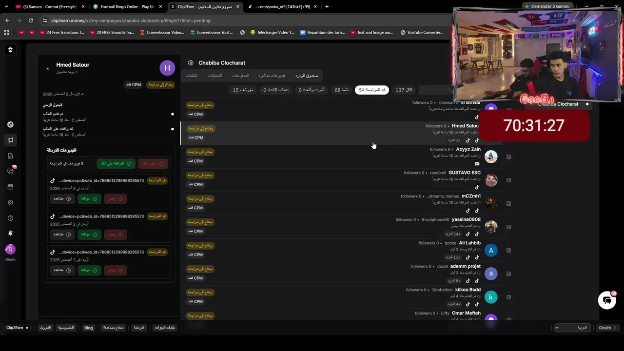Image resolution: width=624 pixels, height=351 pixels.
Task: Open a new browser tab with the plus button
Action: pos(327,7)
